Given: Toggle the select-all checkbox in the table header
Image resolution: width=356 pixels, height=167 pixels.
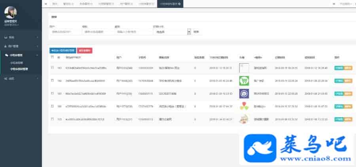Looking at the screenshot, I should click(52, 57).
